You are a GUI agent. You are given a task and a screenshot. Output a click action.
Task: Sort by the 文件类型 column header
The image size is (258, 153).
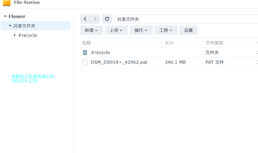[229, 43]
